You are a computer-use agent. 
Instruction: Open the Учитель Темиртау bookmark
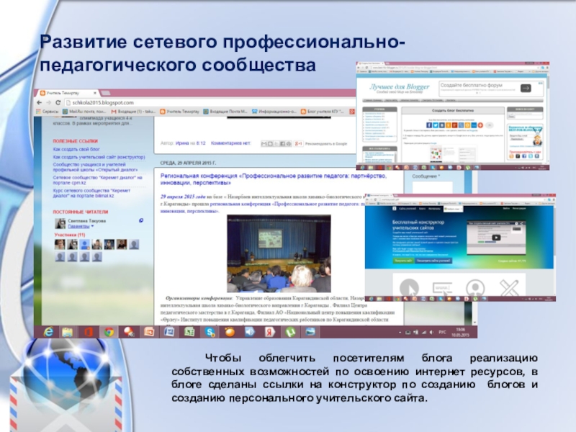(179, 112)
